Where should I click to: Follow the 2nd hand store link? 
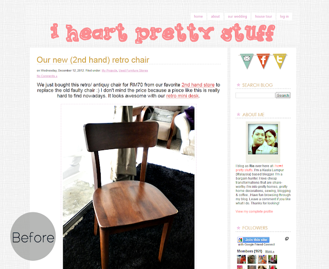tap(198, 85)
